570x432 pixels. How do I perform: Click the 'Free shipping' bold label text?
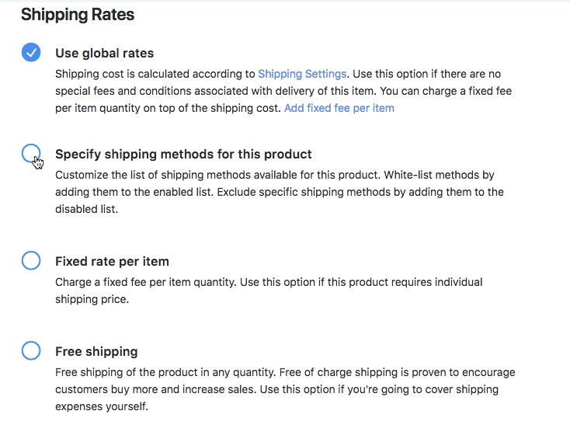click(96, 351)
